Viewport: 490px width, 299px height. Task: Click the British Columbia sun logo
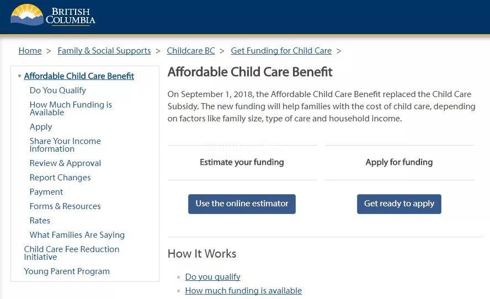27,15
